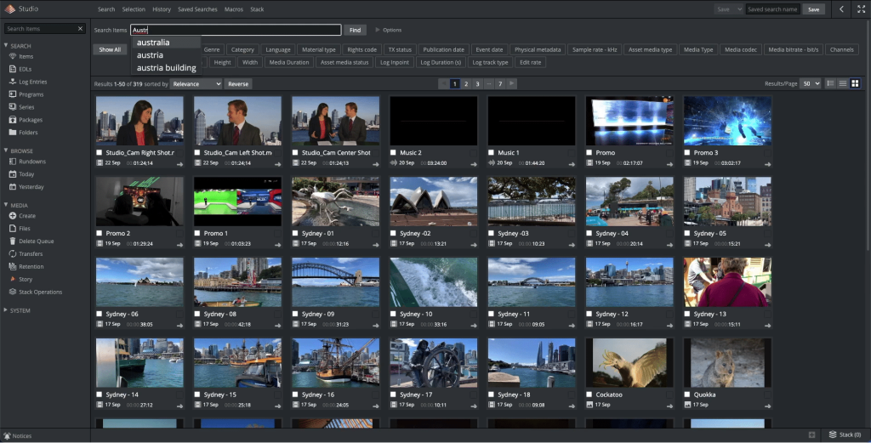Open the Delete Queue trash icon
The width and height of the screenshot is (871, 443).
click(x=12, y=241)
